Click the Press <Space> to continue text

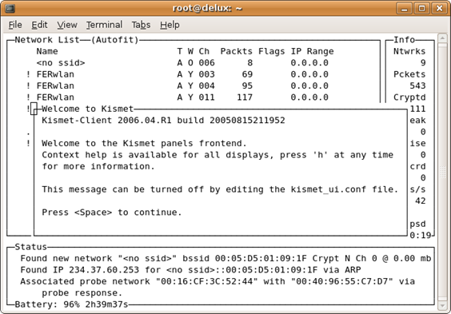(x=112, y=213)
